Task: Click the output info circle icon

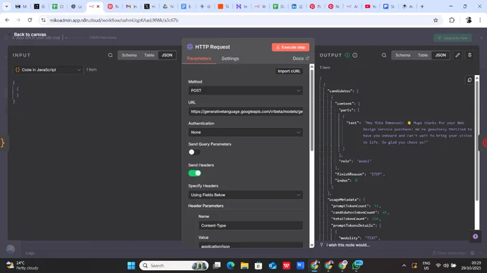Action: tap(355, 55)
